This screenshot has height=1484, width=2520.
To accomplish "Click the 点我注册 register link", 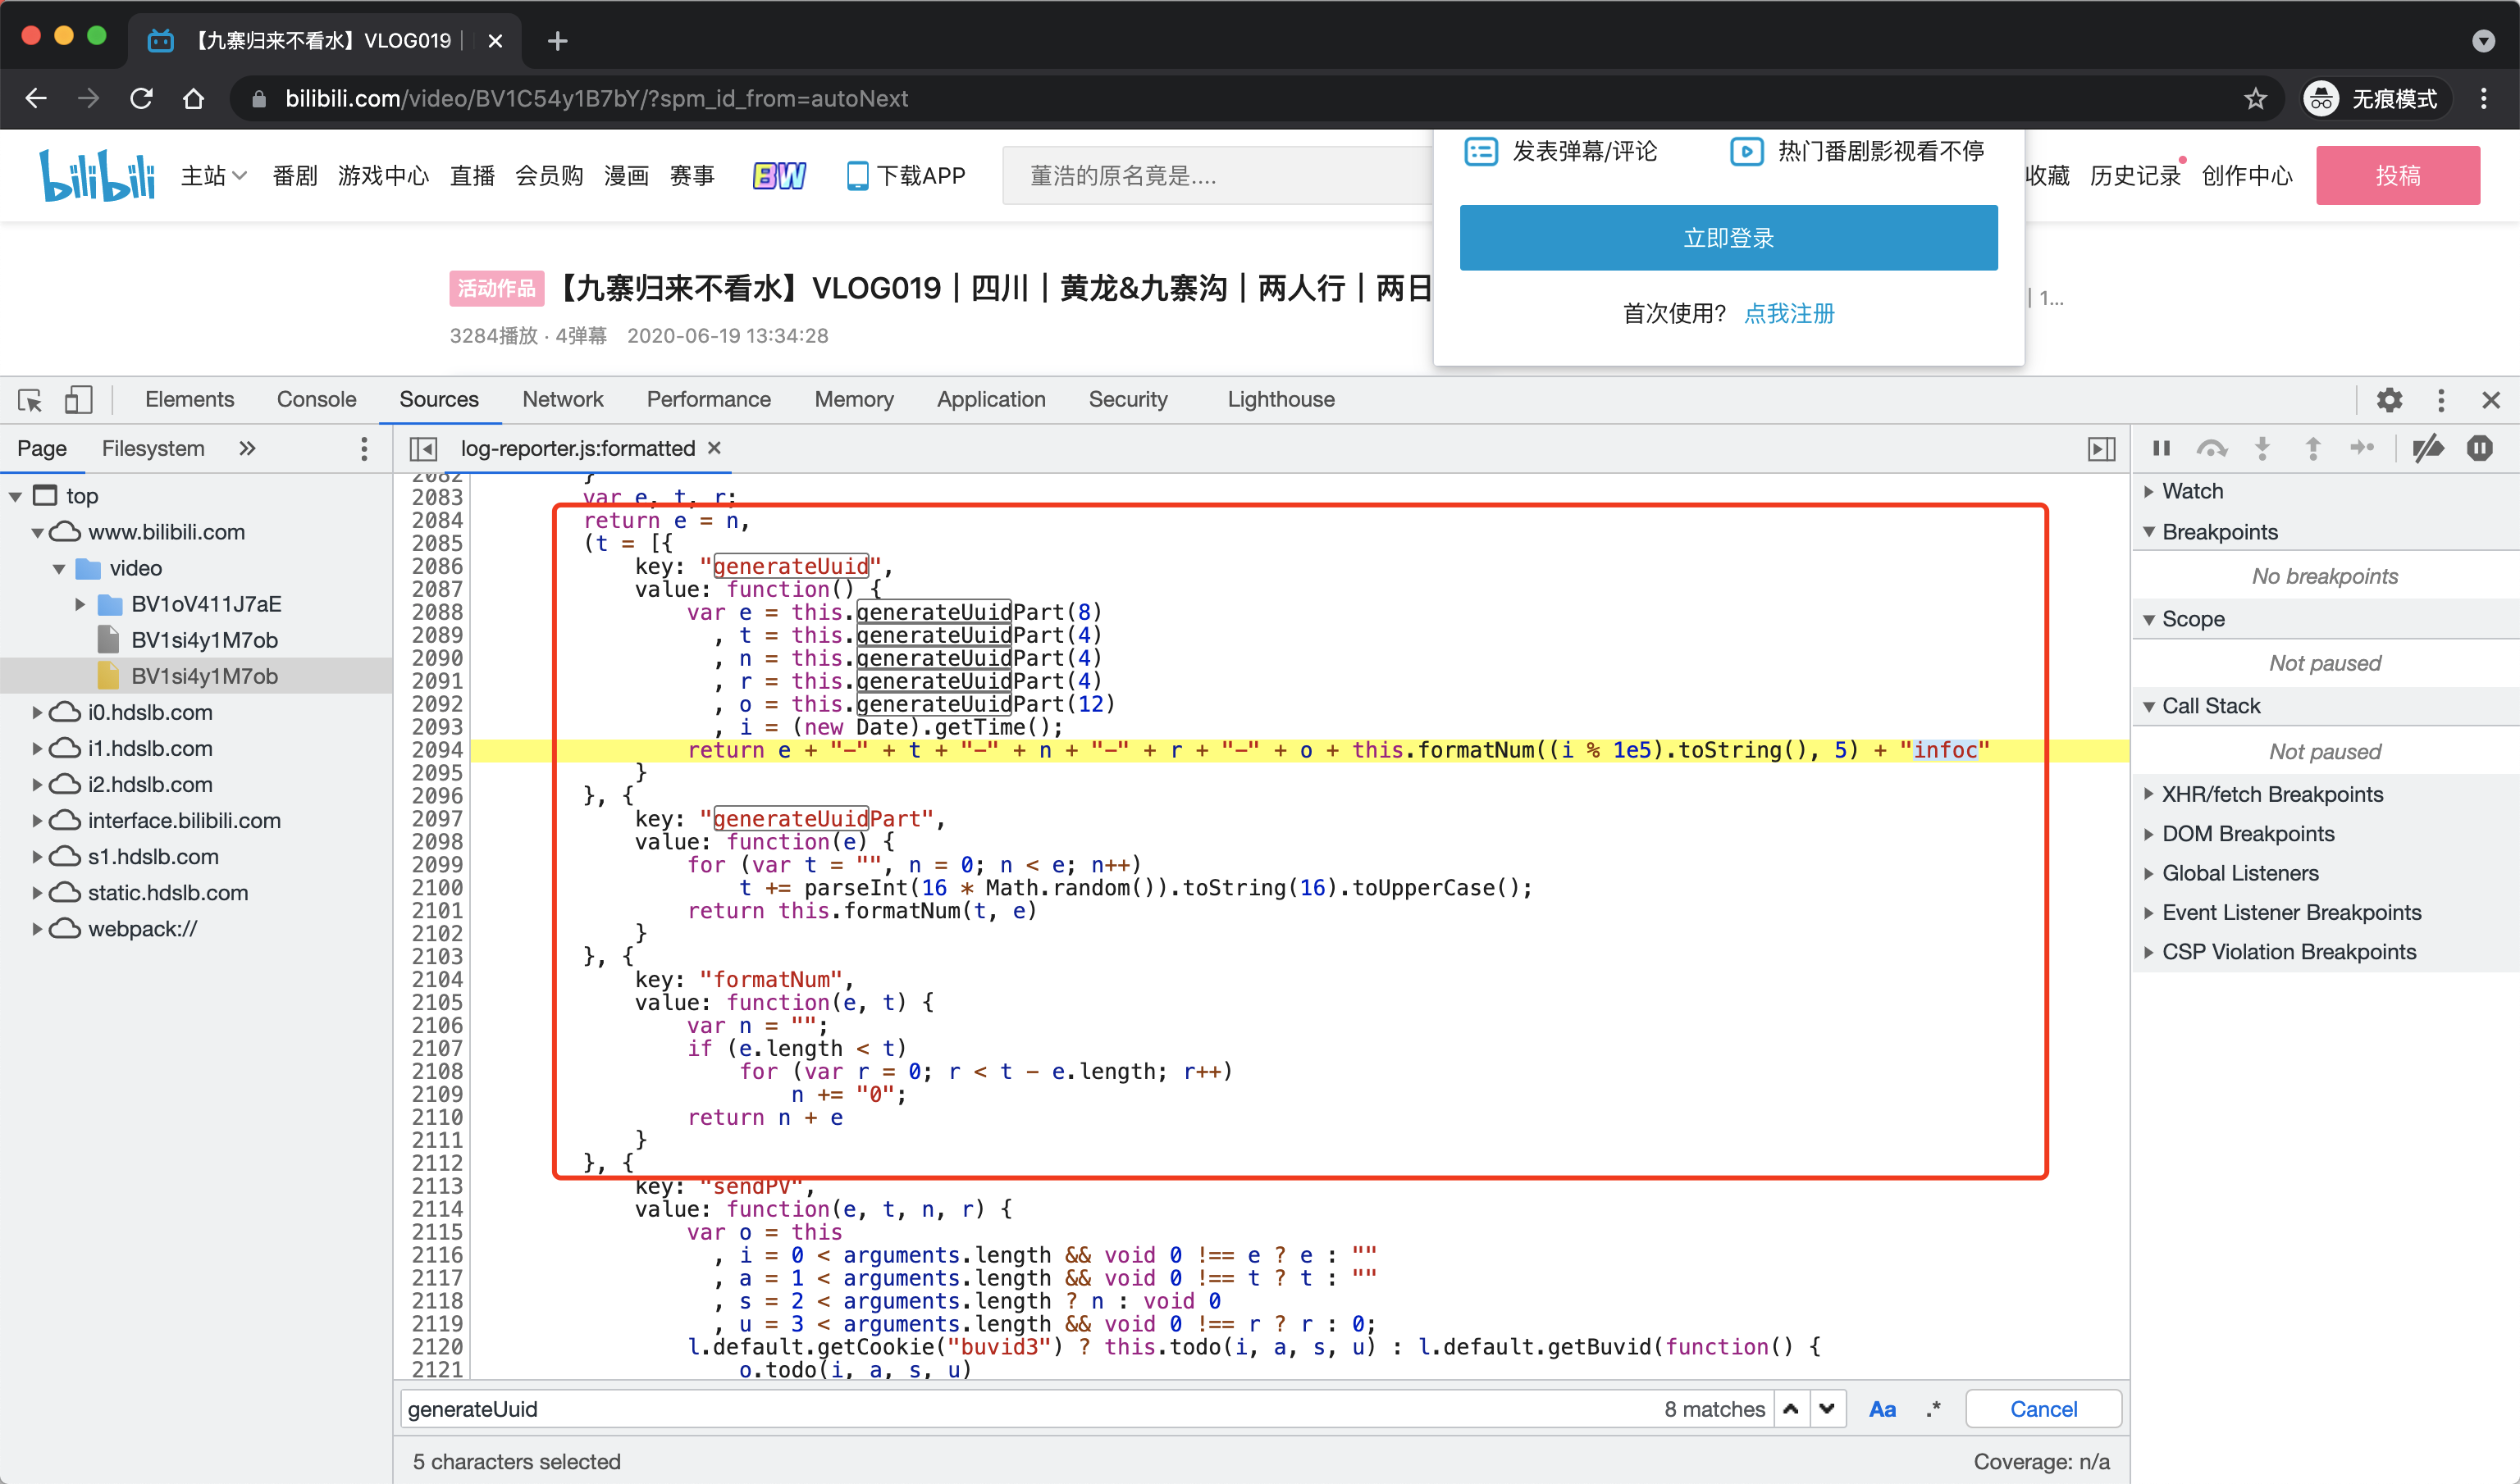I will coord(1789,313).
